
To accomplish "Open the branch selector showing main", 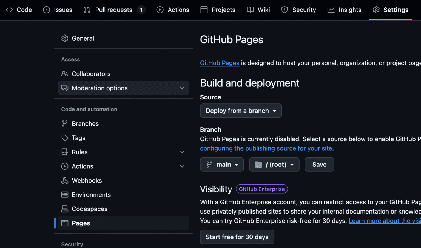I will (x=222, y=164).
